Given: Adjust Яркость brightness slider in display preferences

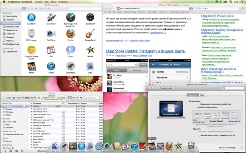Looking at the screenshot, I should (215, 132).
